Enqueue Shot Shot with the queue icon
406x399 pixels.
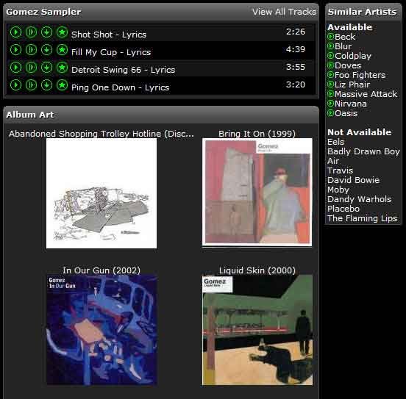point(31,32)
